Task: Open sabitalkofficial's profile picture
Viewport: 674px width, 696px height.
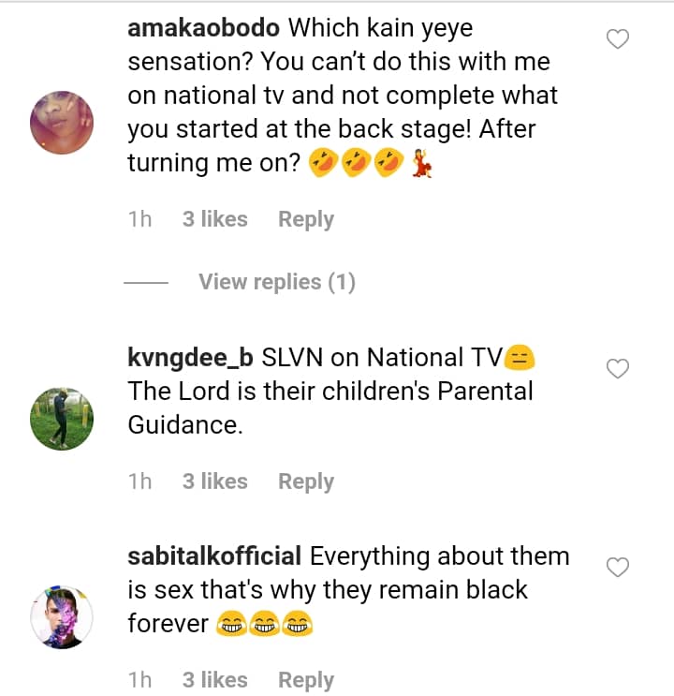Action: [62, 615]
